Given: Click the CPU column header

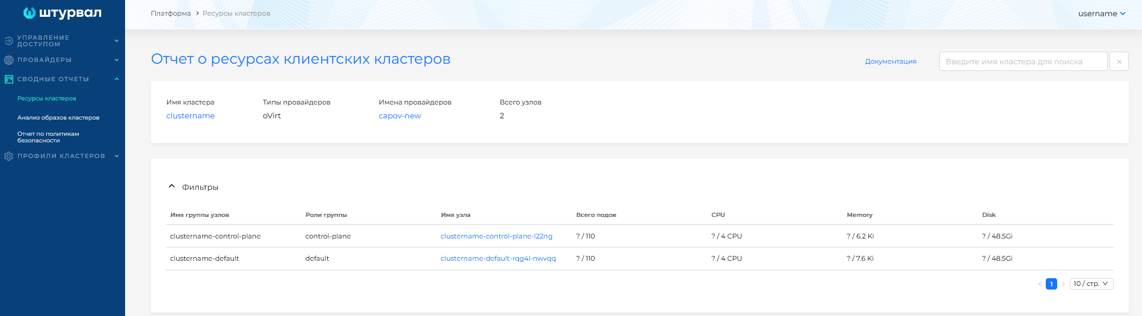Looking at the screenshot, I should 718,215.
